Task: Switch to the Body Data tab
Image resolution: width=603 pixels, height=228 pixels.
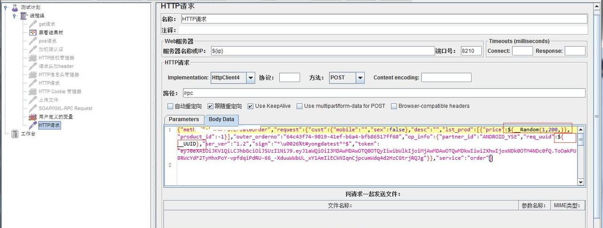Action: coord(221,119)
